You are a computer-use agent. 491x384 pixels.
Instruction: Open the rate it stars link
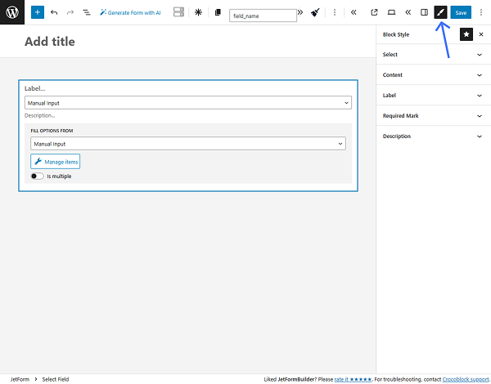coord(353,379)
